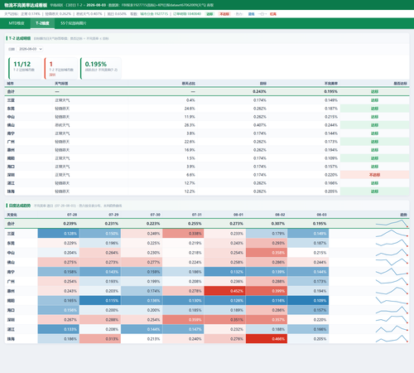Click 揭阳's dark blue 0.109% heatmap cell
The width and height of the screenshot is (414, 373).
(308, 301)
